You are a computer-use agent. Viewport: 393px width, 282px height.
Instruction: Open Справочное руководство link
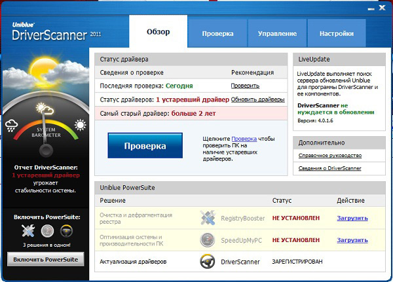330,156
